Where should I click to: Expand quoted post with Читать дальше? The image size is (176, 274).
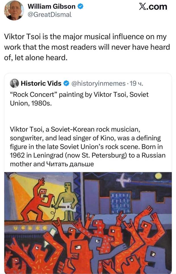click(70, 164)
